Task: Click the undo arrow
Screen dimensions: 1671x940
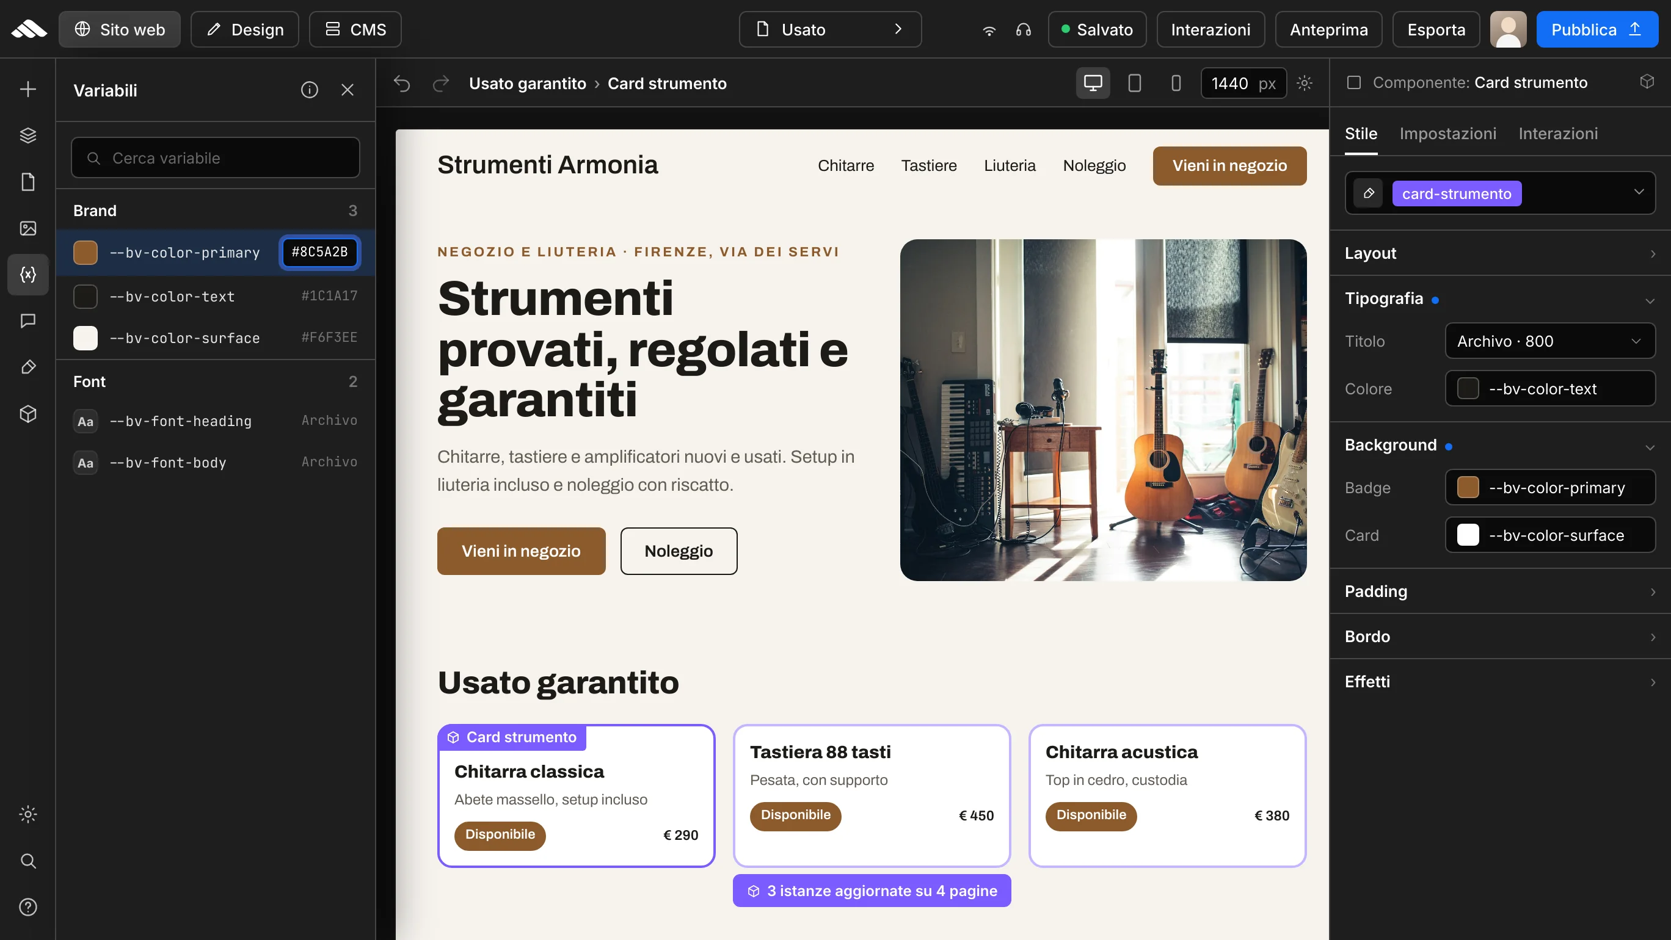Action: click(402, 84)
